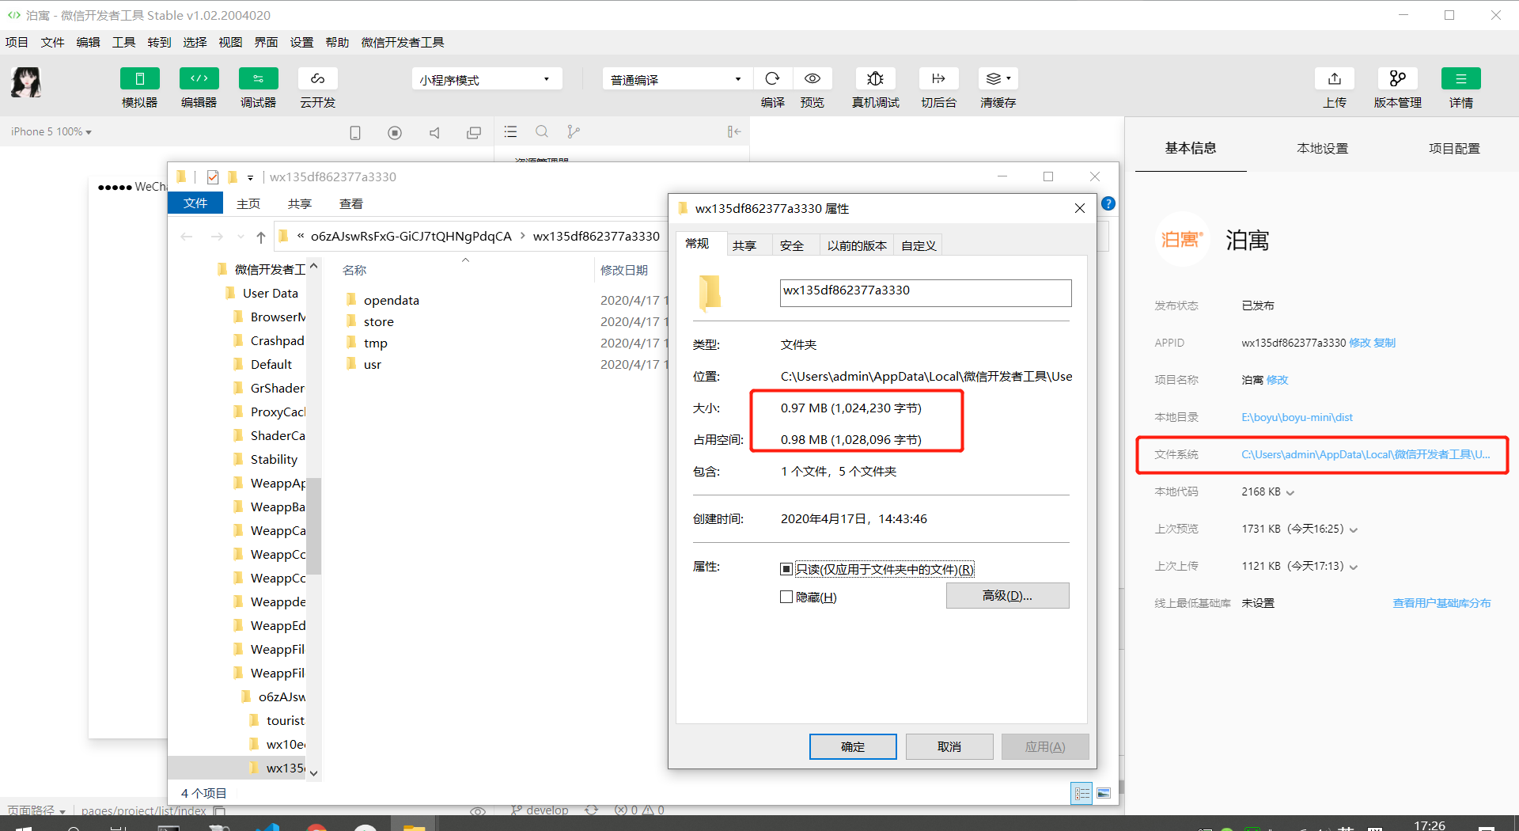Click the 预览 preview eye icon
Image resolution: width=1519 pixels, height=831 pixels.
(x=813, y=78)
